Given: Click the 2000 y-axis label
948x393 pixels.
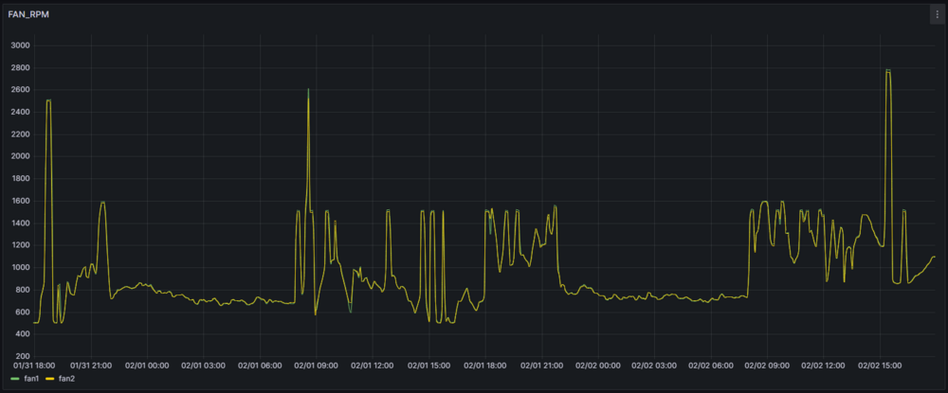Looking at the screenshot, I should click(x=20, y=157).
